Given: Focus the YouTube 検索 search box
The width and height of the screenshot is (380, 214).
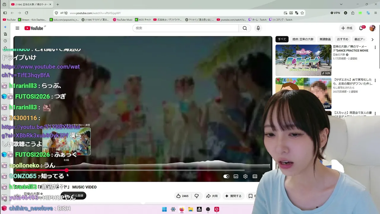Looking at the screenshot, I should coord(186,28).
